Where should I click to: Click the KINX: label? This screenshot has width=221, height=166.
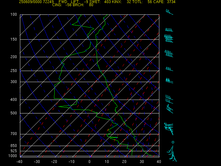pyautogui.click(x=117, y=2)
